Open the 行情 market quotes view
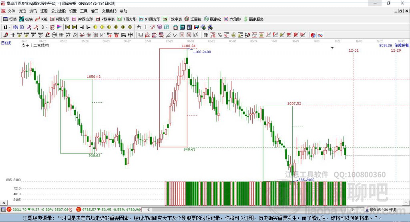410x222 pixels. tap(10, 19)
